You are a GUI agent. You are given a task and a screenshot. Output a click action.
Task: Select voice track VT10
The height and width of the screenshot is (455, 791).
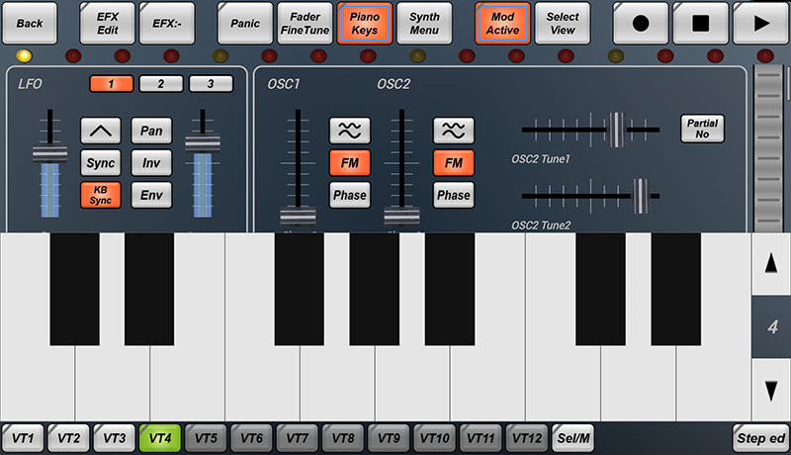(435, 438)
